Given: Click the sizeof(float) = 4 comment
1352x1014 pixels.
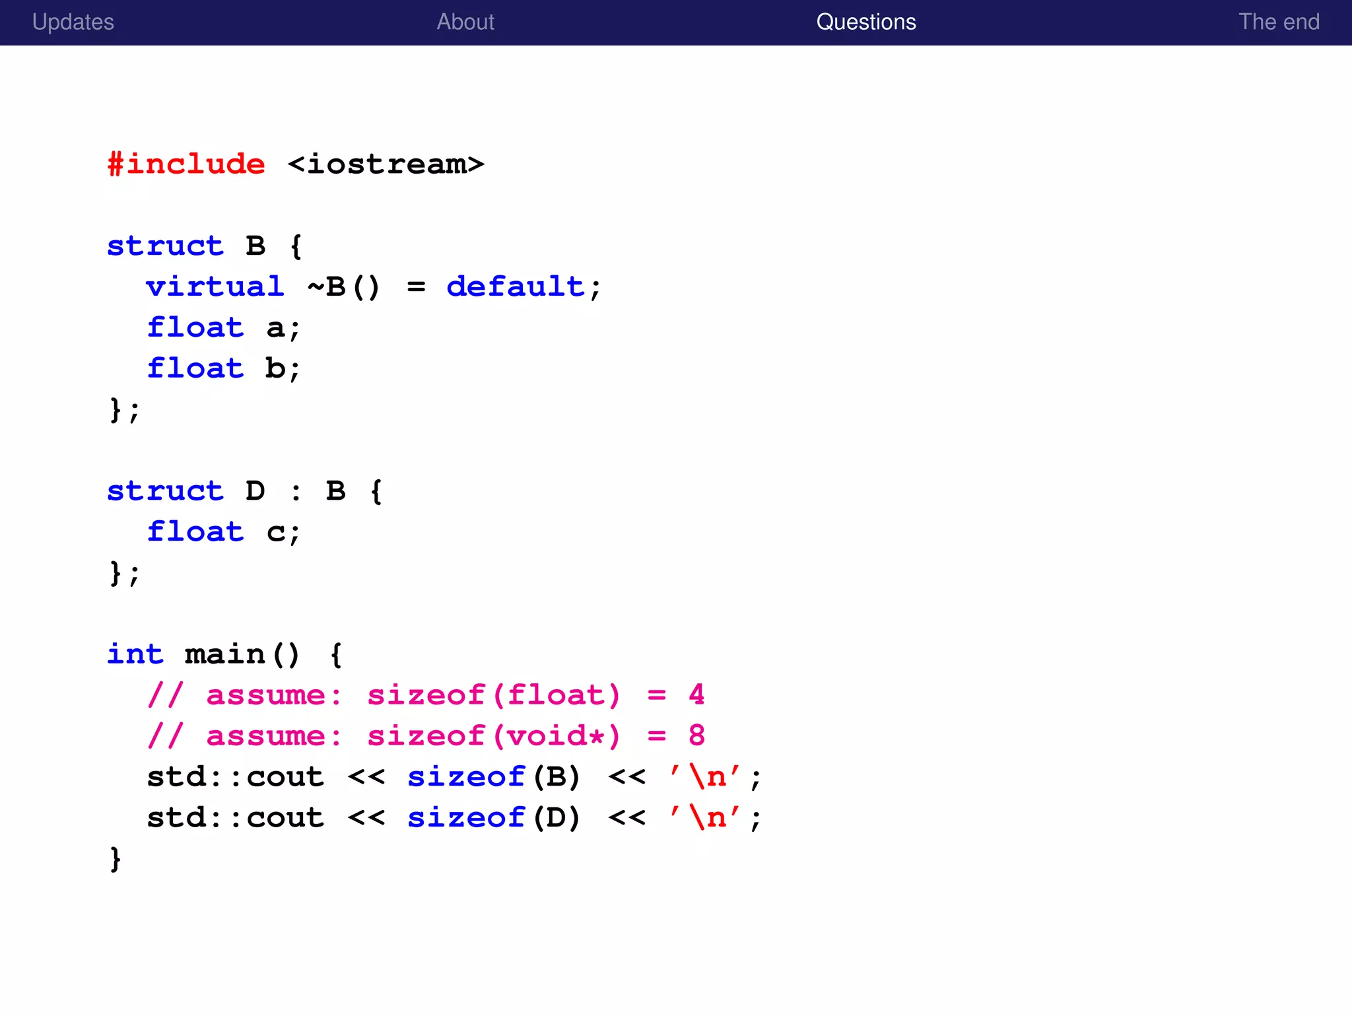Looking at the screenshot, I should coord(426,695).
